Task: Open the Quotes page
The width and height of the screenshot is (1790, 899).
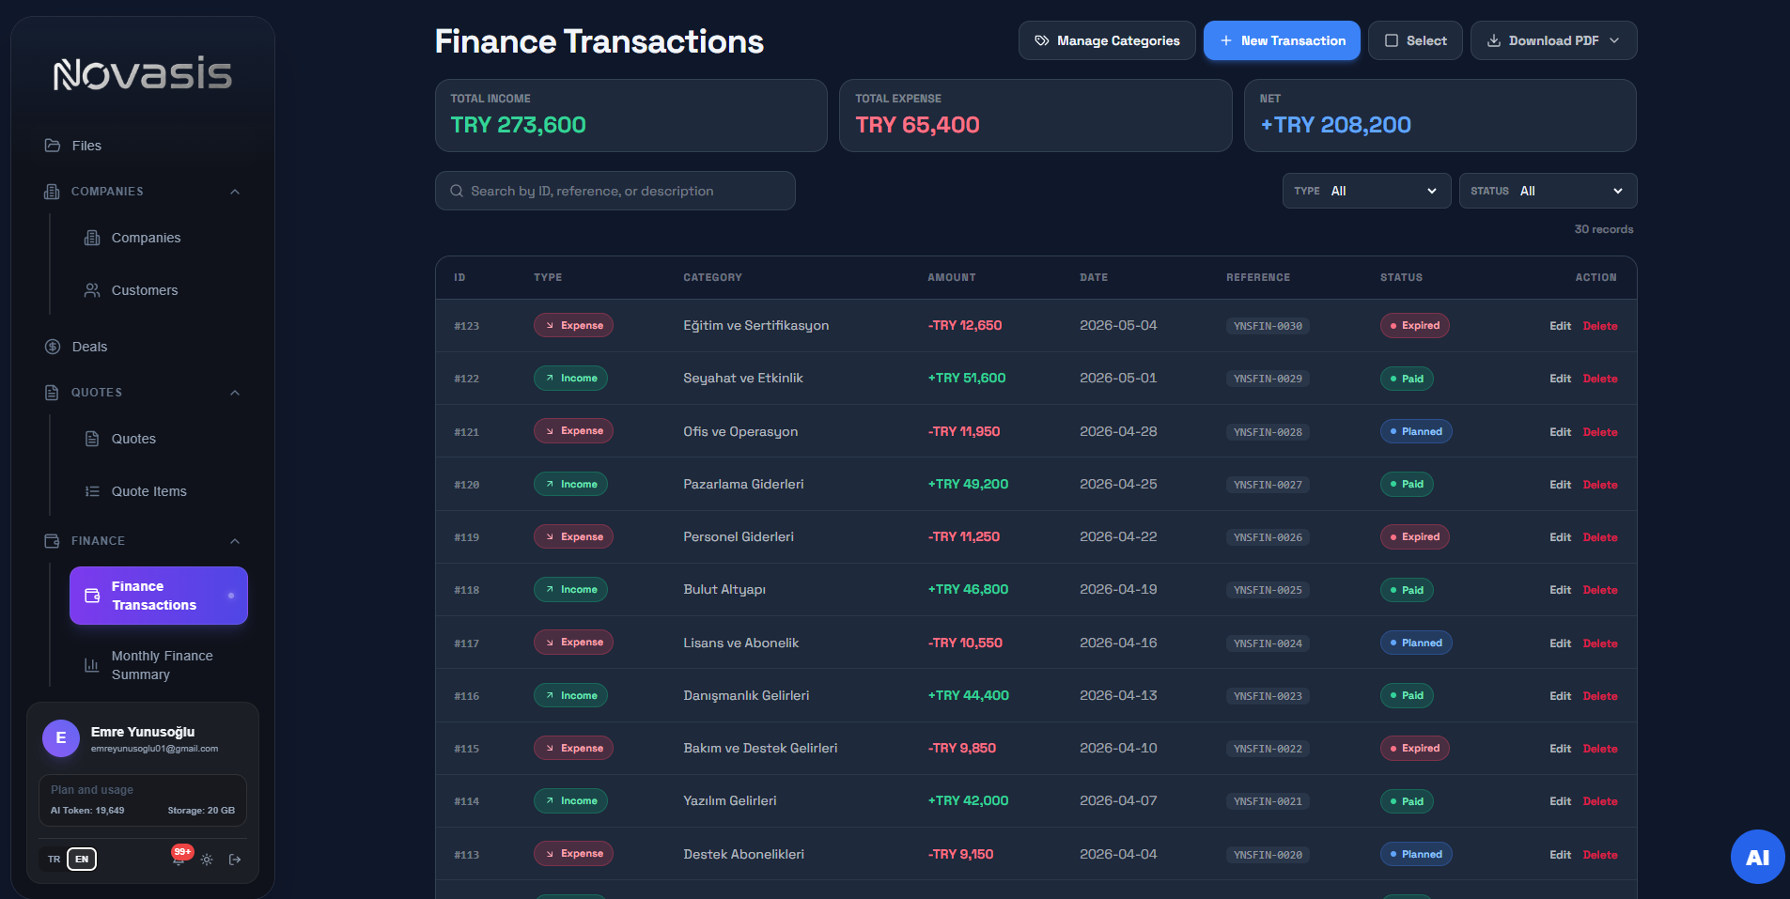Action: tap(133, 439)
